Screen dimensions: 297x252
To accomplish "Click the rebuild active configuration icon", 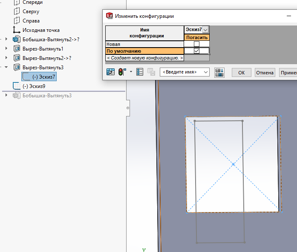I will [x=111, y=72].
